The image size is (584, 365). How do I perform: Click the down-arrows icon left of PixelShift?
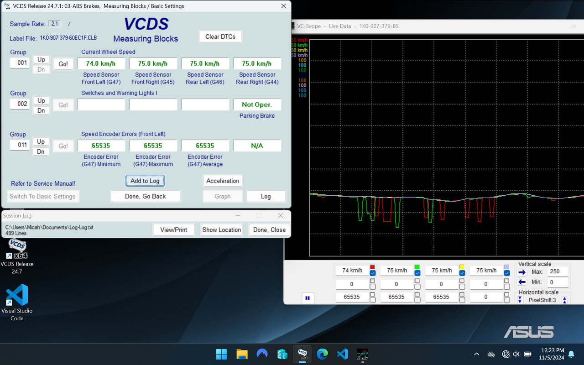pos(520,300)
